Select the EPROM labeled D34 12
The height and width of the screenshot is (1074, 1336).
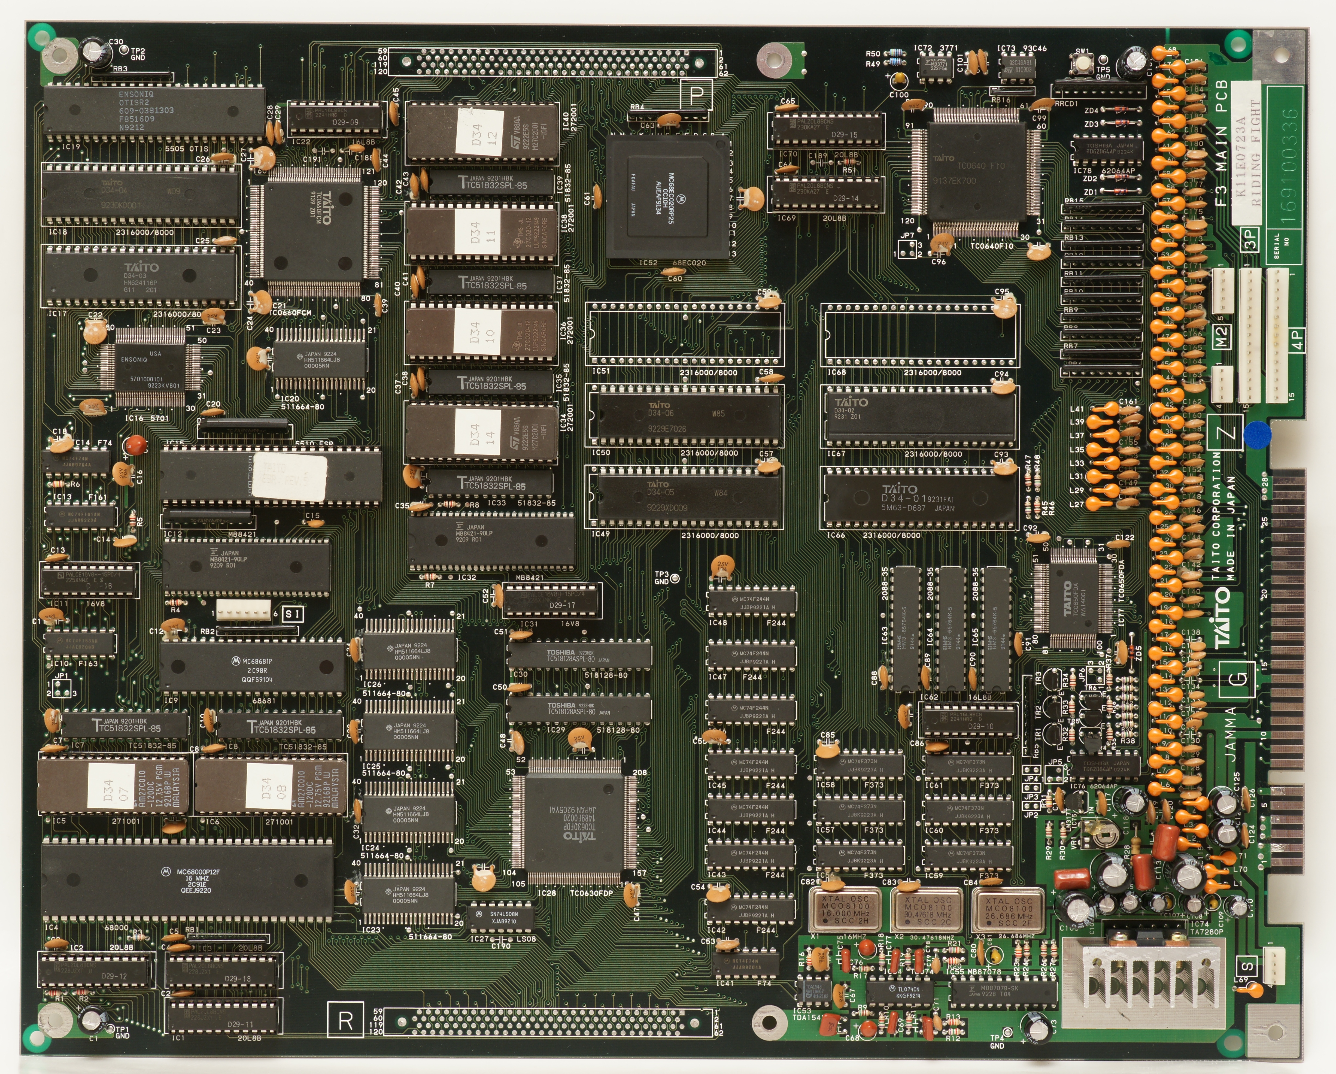click(482, 134)
